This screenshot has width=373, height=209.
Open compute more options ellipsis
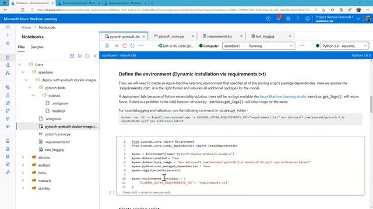tap(302, 45)
